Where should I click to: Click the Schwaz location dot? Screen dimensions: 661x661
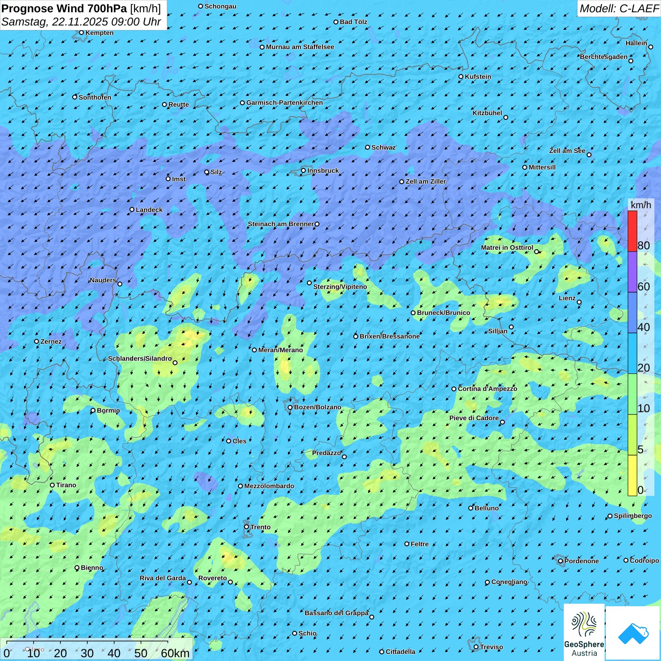tap(368, 147)
